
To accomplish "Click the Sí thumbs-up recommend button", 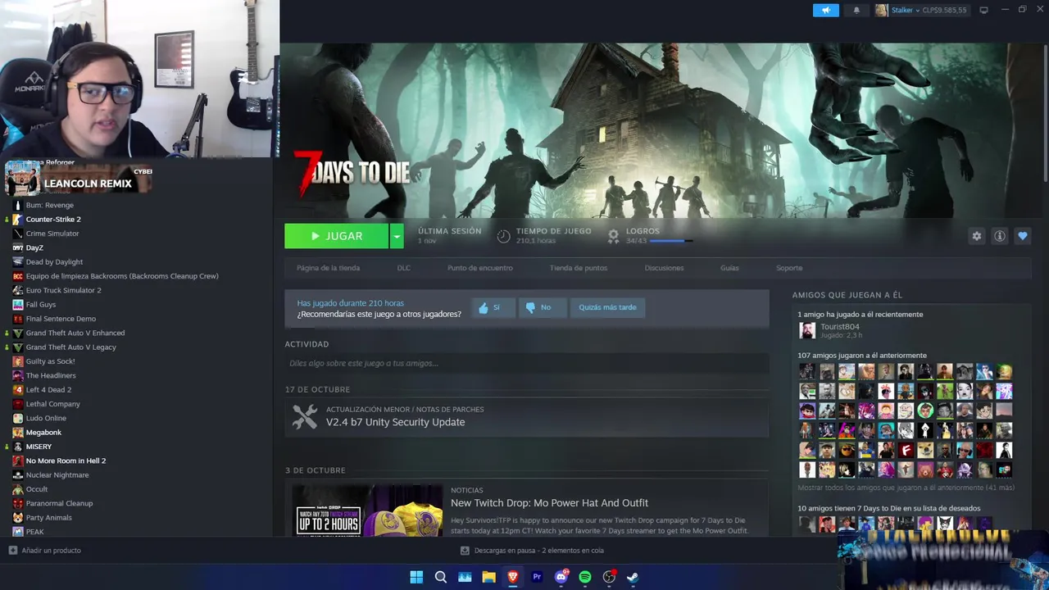I will click(x=493, y=307).
